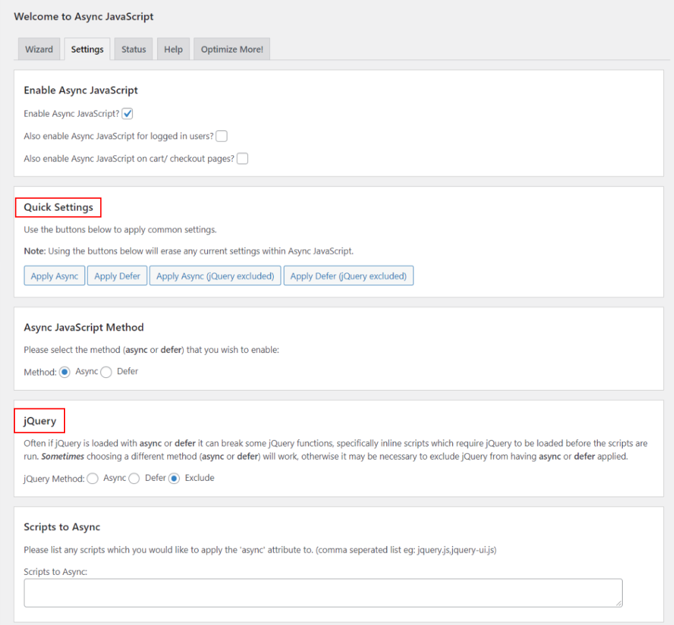Screen dimensions: 674x625
Task: Select the Defer method radio button
Action: 106,371
